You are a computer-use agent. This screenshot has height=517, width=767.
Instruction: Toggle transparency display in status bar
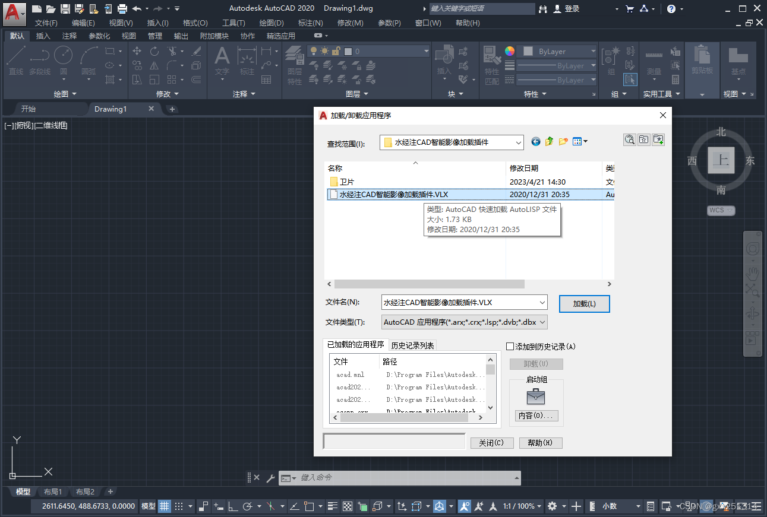click(349, 506)
